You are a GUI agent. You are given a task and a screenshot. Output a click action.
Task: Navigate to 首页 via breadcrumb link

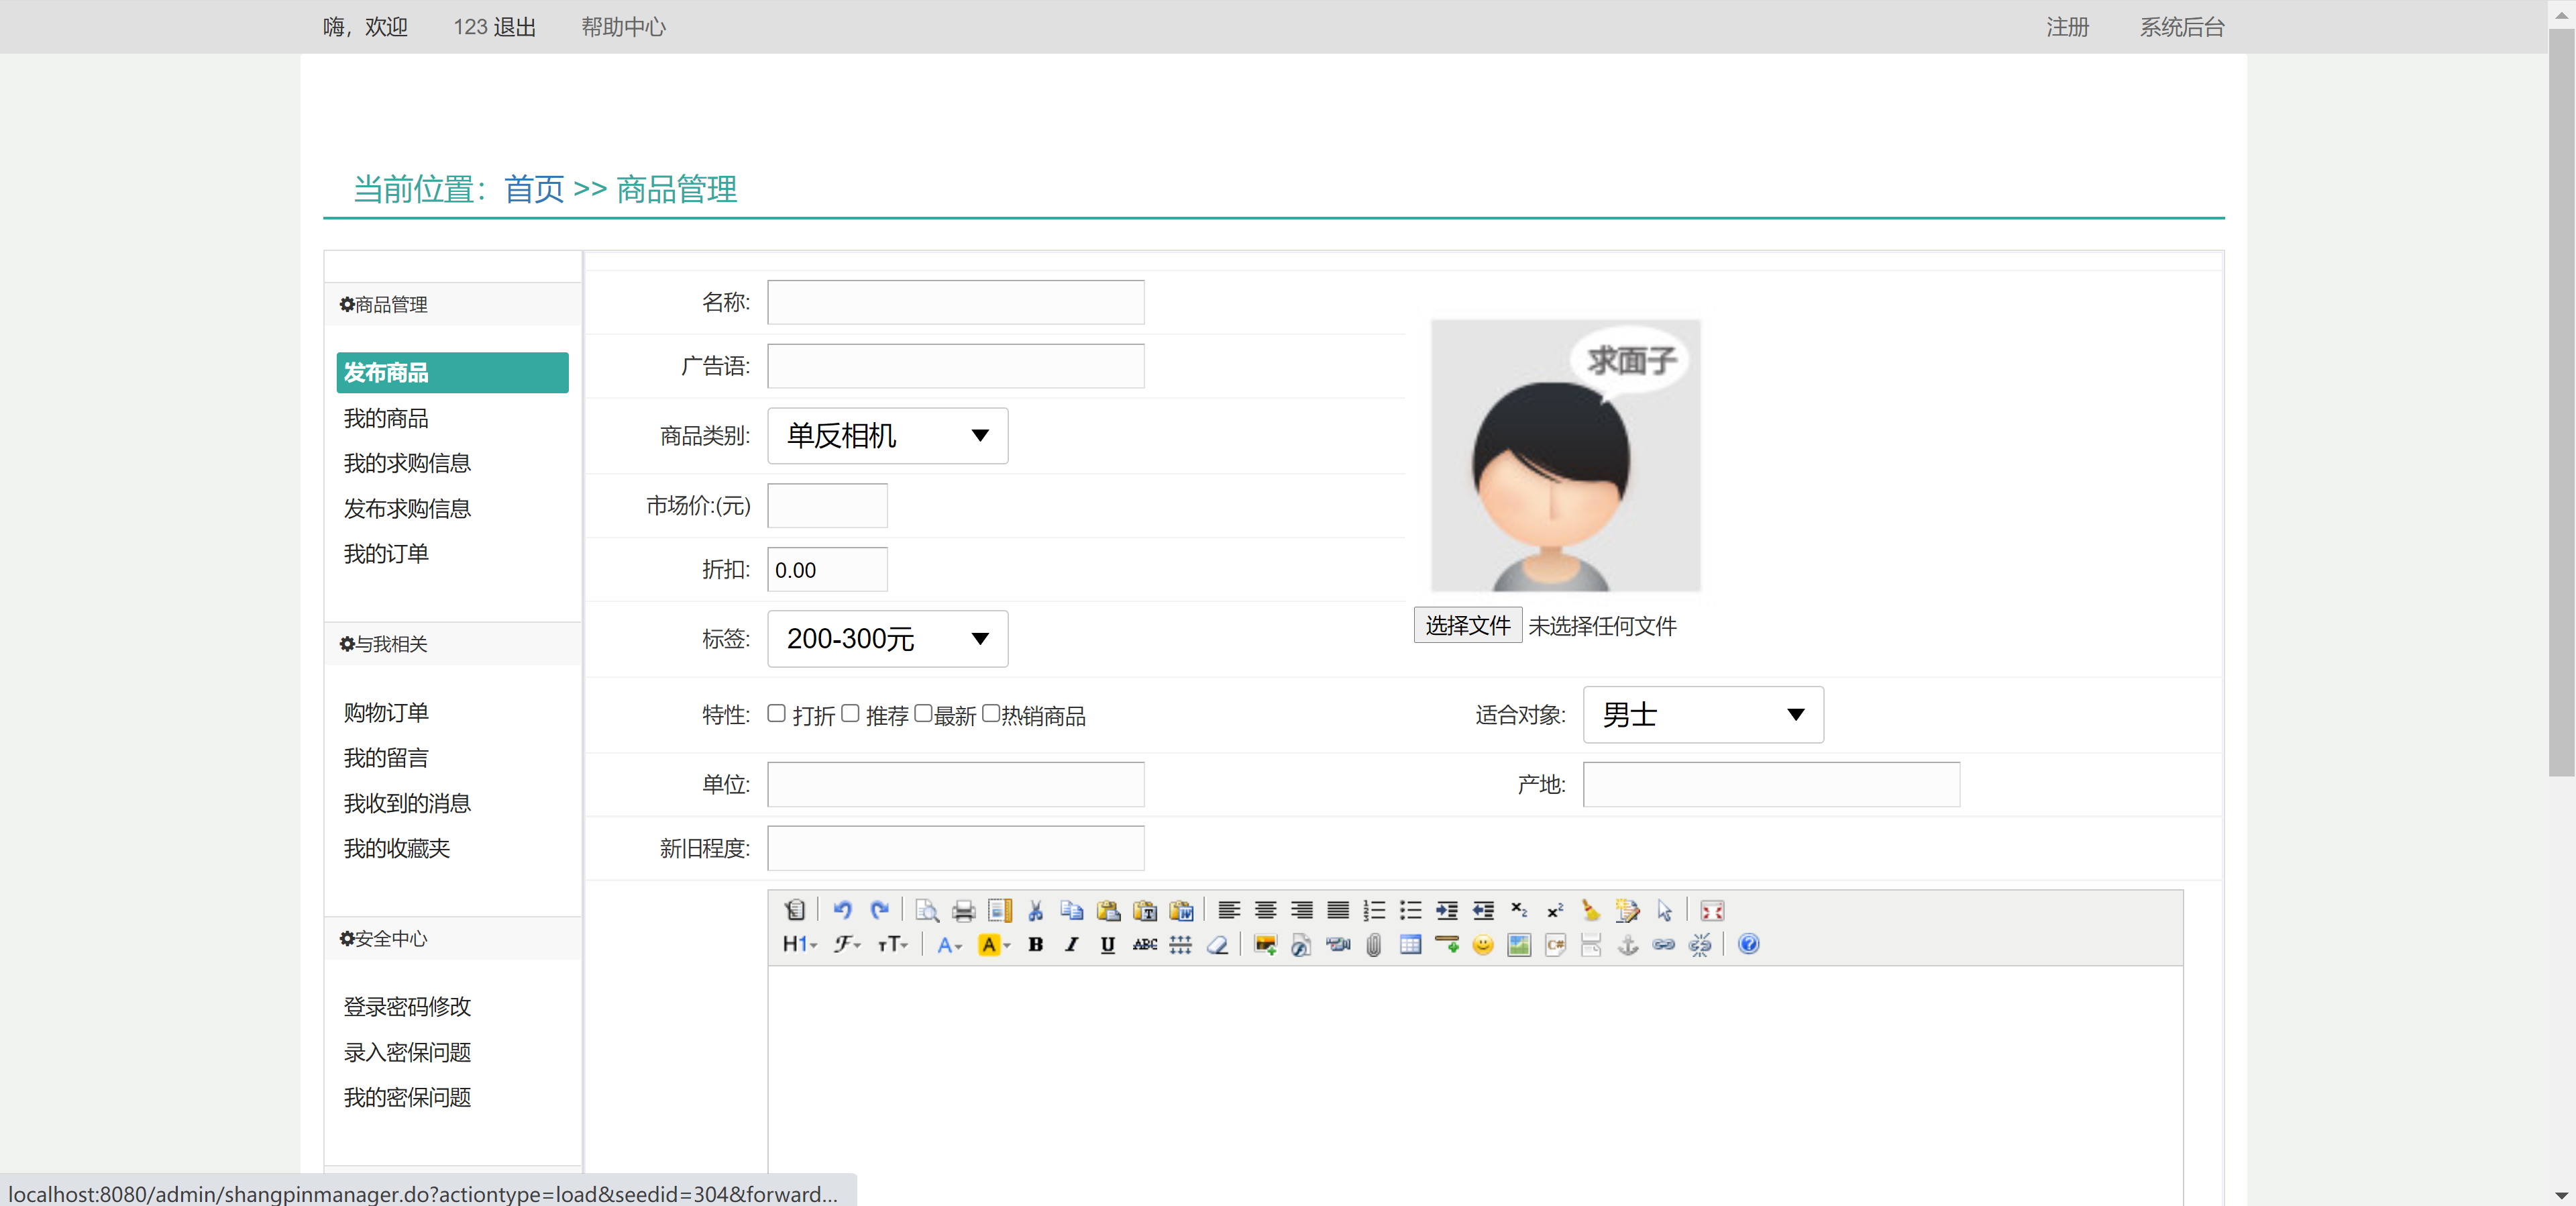click(533, 188)
